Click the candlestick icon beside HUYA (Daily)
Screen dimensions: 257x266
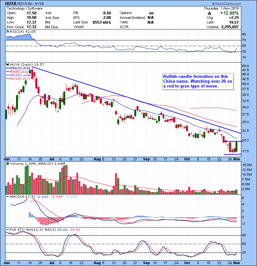pyautogui.click(x=8, y=64)
